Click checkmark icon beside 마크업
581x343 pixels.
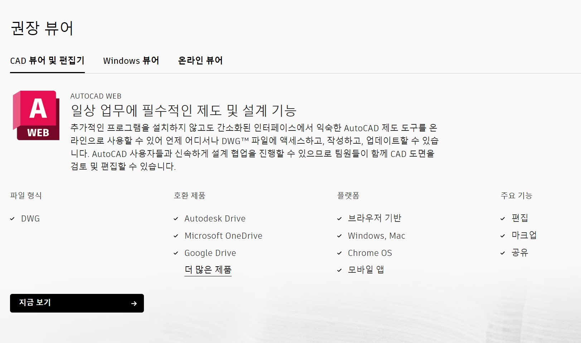[503, 236]
